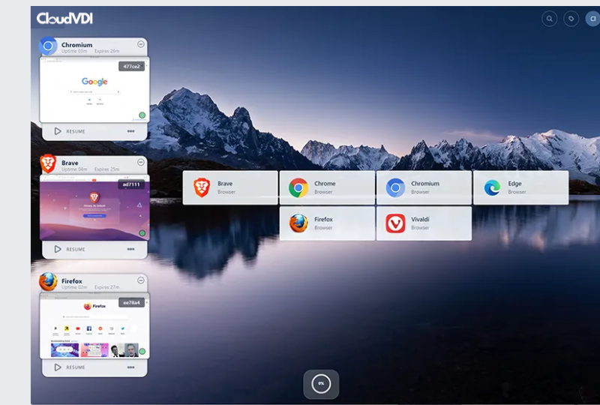Launch the Chrome browser tile
Image resolution: width=600 pixels, height=405 pixels.
pyautogui.click(x=327, y=187)
